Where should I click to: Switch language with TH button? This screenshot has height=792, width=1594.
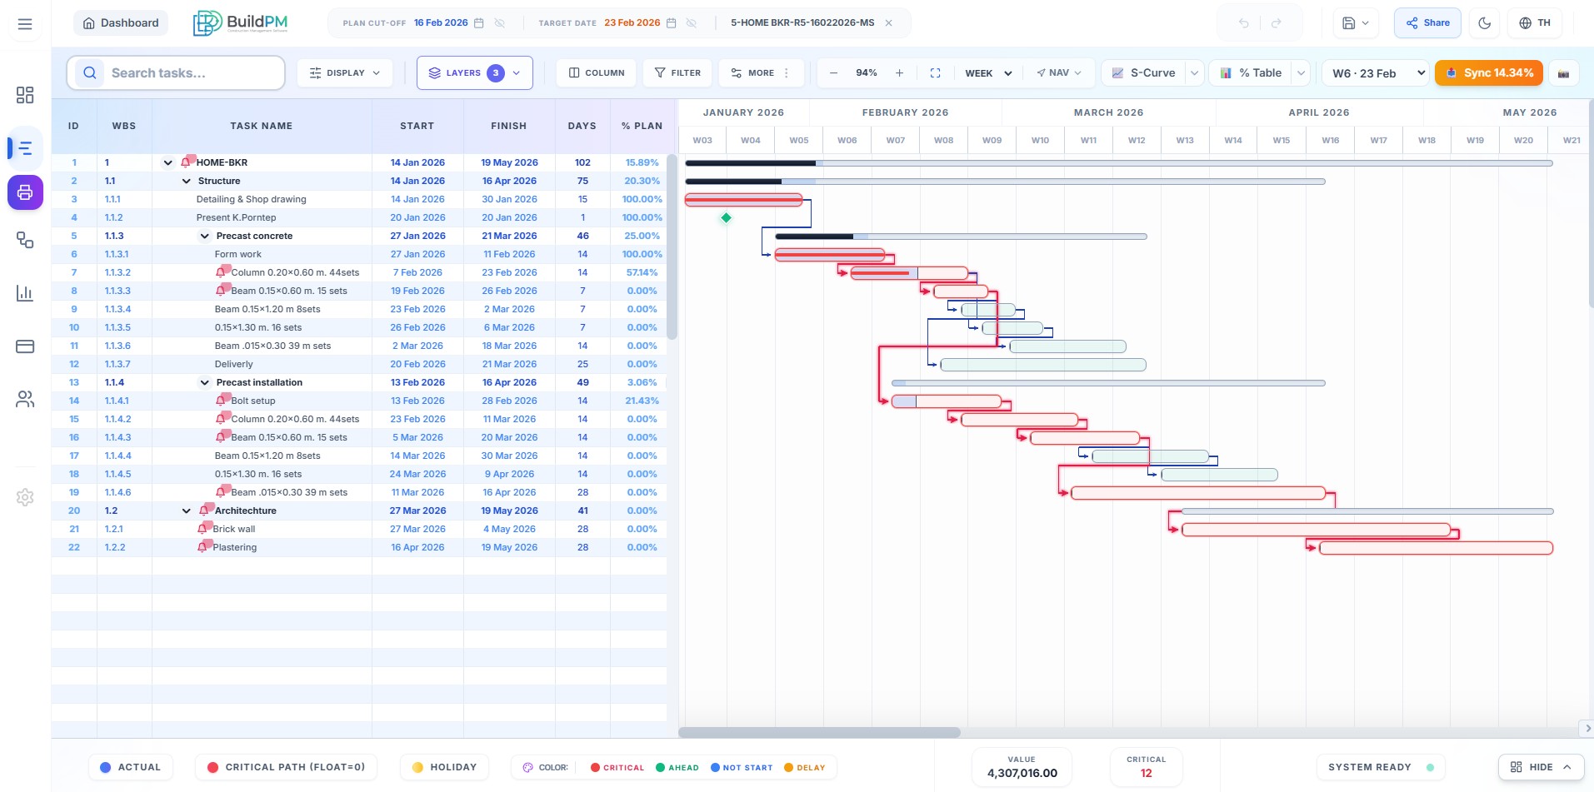coord(1536,23)
